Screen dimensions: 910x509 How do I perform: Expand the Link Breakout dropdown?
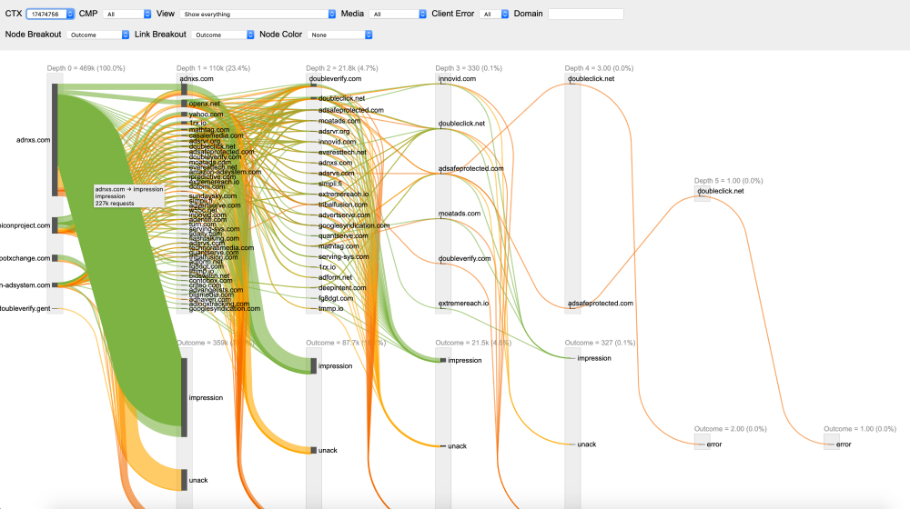pyautogui.click(x=223, y=35)
